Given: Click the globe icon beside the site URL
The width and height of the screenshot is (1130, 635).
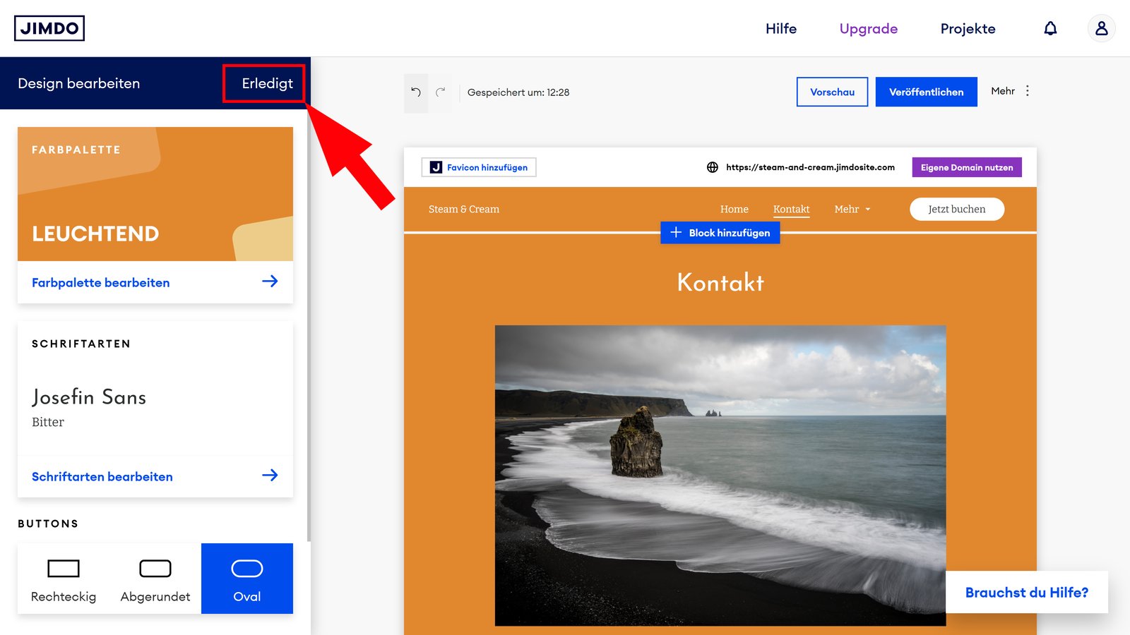Looking at the screenshot, I should 712,167.
